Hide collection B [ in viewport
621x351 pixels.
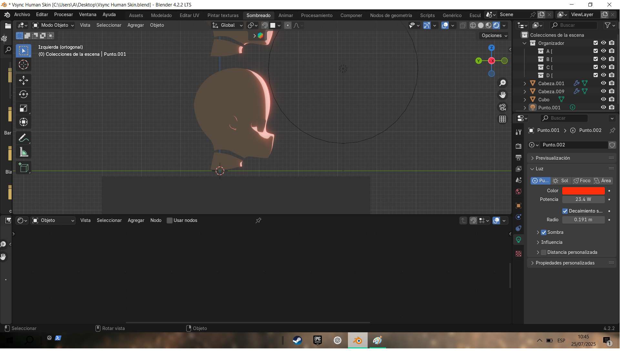604,59
